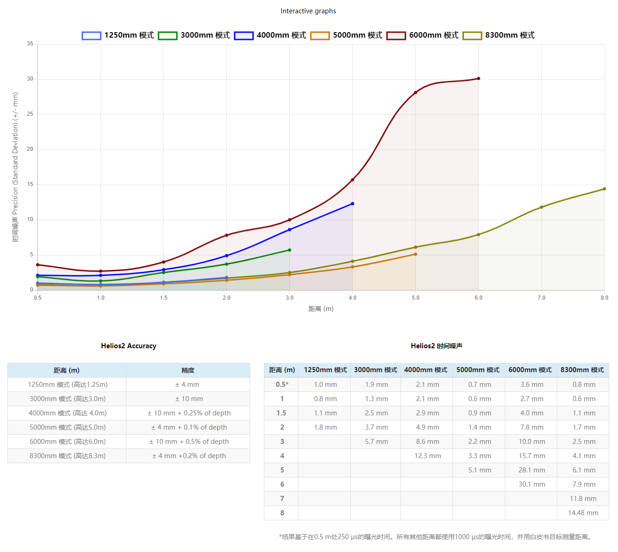Select the 6000mm curve point at 6.0 m
Screen dimensions: 618x552
[x=478, y=79]
